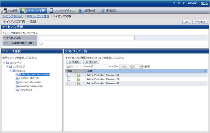
Task: Click the ライセンス管理 license icon
Action: (24, 10)
